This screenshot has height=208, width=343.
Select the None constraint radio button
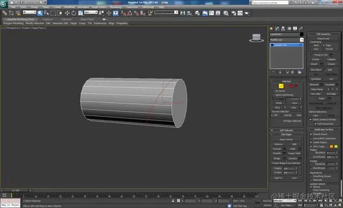pos(312,45)
